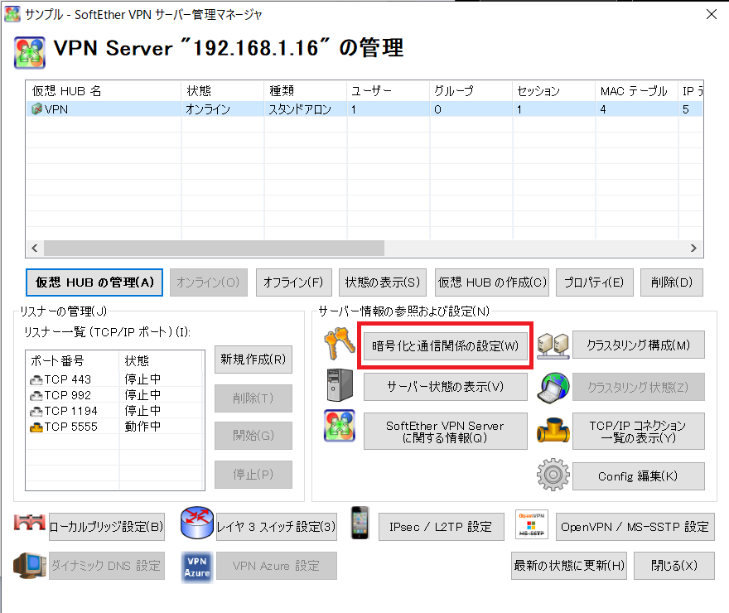This screenshot has width=729, height=613.
Task: Click the listener icon for TCP 992
Action: coord(36,396)
